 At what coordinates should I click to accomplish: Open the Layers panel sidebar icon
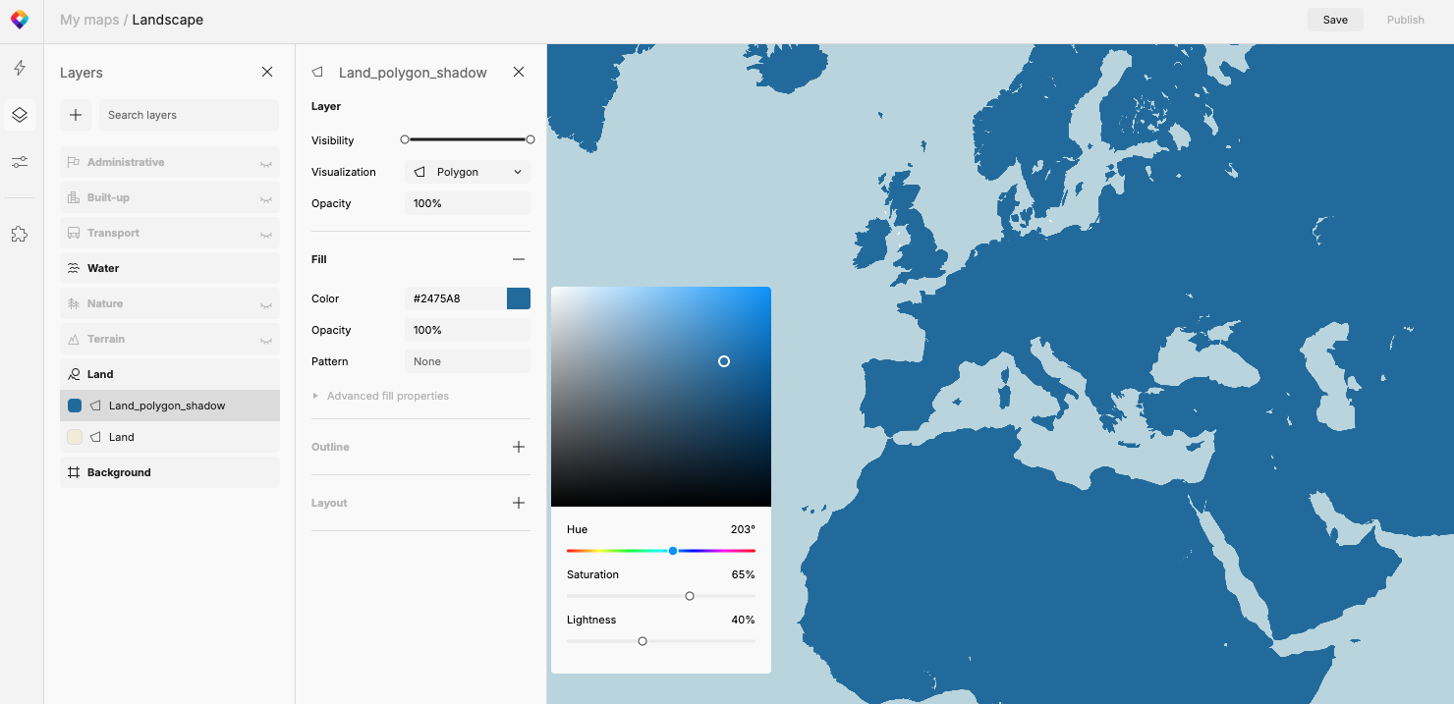(x=20, y=115)
